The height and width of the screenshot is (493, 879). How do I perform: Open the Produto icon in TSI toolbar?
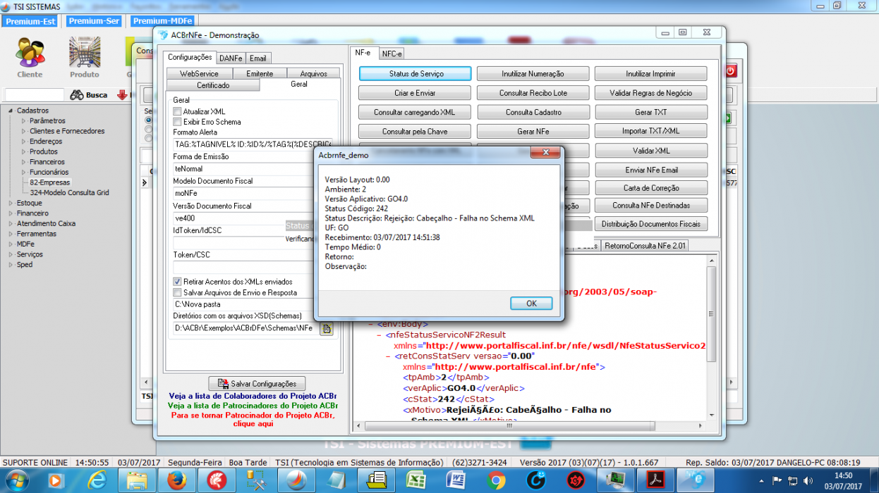85,57
